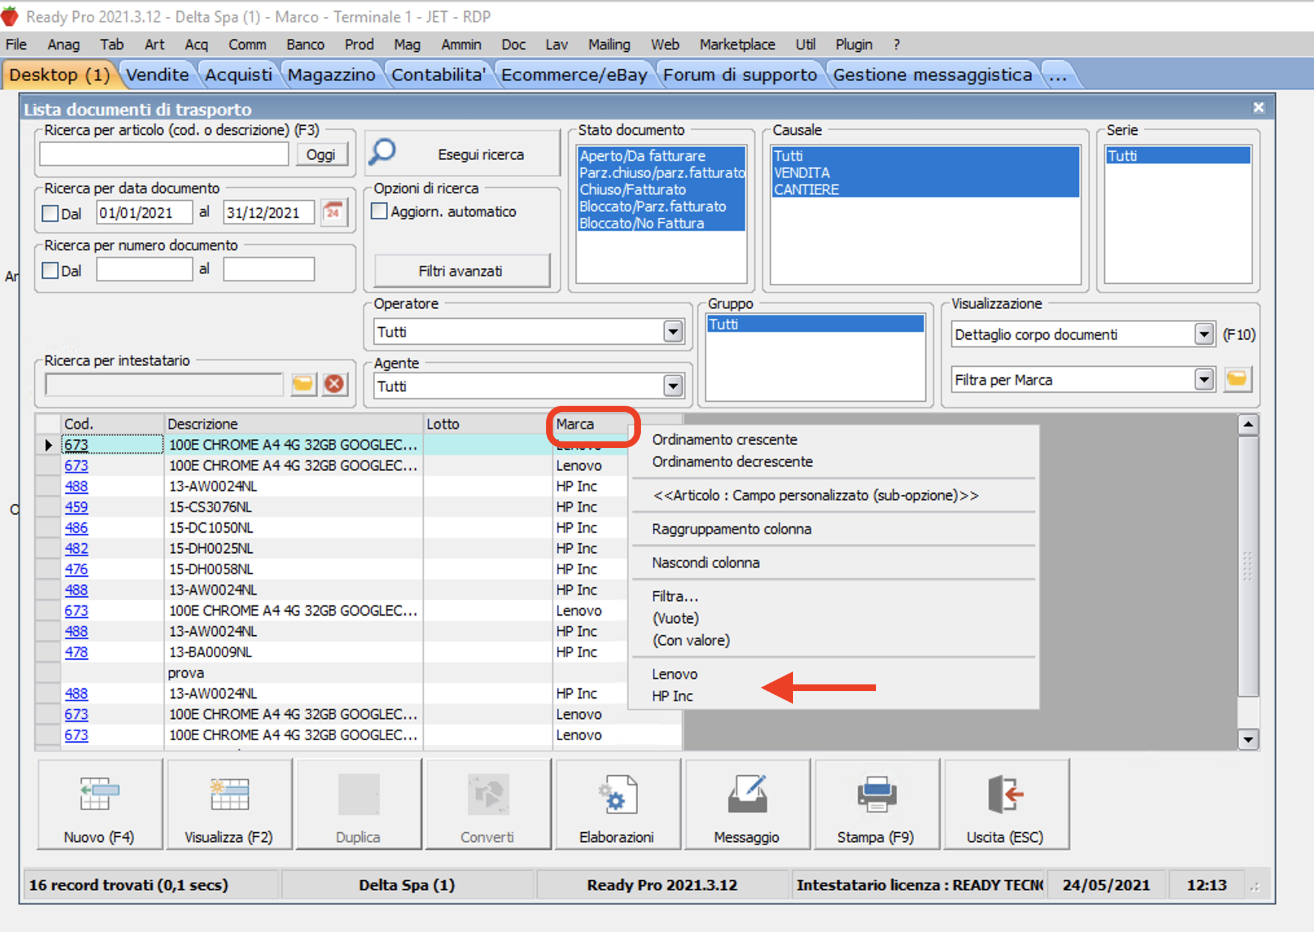Click the Filtri avanzati button

point(461,271)
